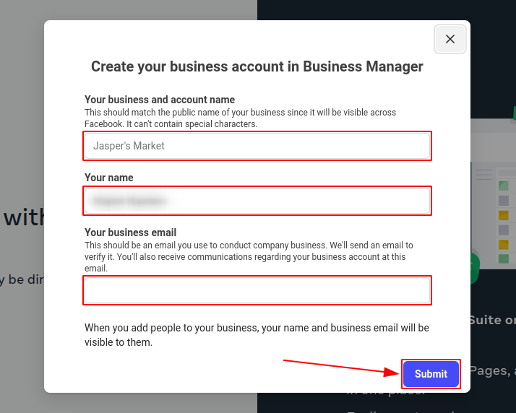Click the 'Your business email' label

pos(130,232)
